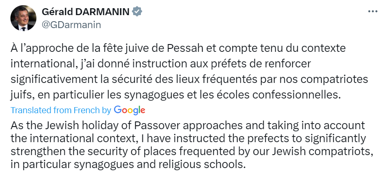The width and height of the screenshot is (388, 178).
Task: Click the display name Gérald DARMANIN
Action: click(x=86, y=12)
